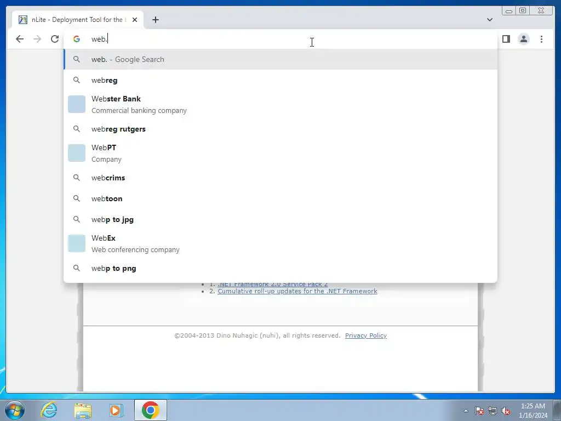Click the muted volume tray icon
Viewport: 561px width, 421px height.
(506, 411)
